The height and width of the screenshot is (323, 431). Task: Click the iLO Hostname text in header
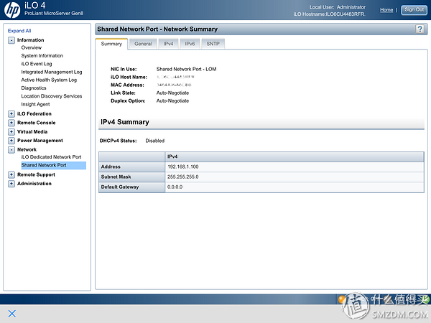(329, 14)
